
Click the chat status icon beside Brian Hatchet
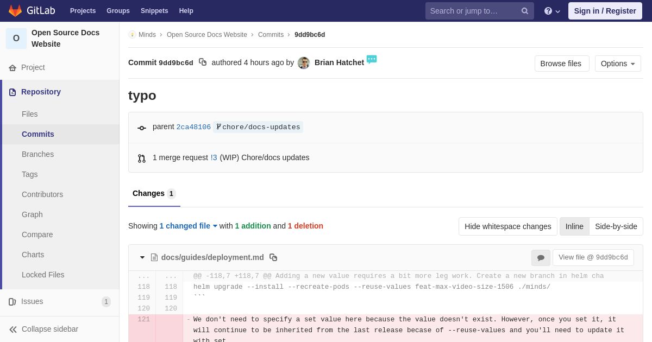(372, 59)
